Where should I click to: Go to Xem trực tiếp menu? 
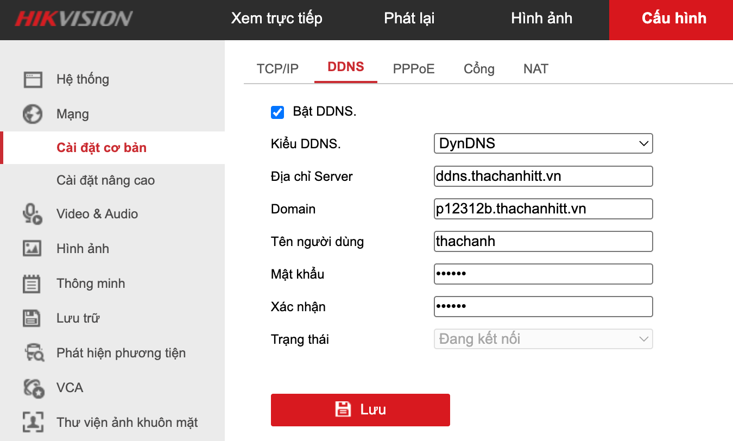tap(276, 18)
